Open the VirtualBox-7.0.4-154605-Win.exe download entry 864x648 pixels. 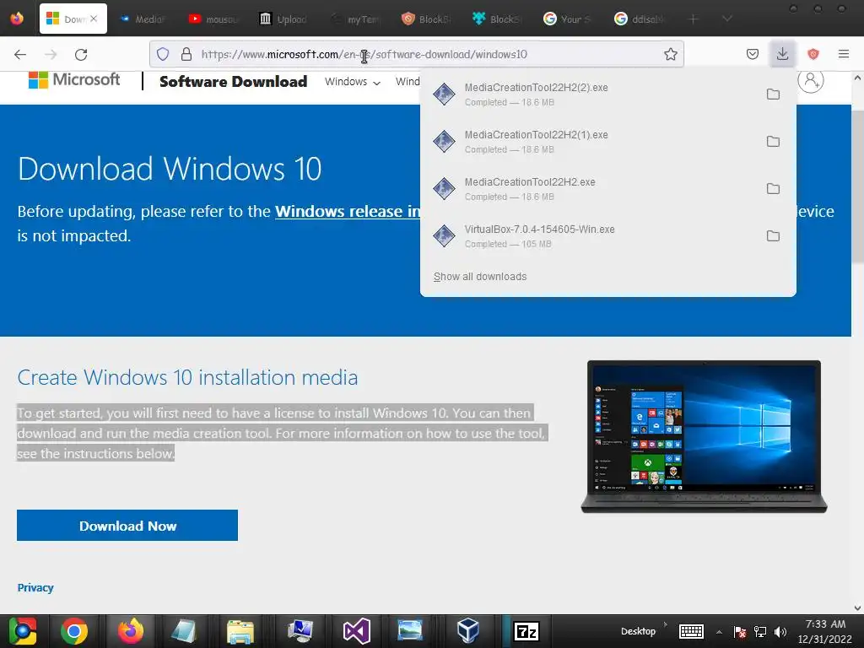tap(590, 236)
